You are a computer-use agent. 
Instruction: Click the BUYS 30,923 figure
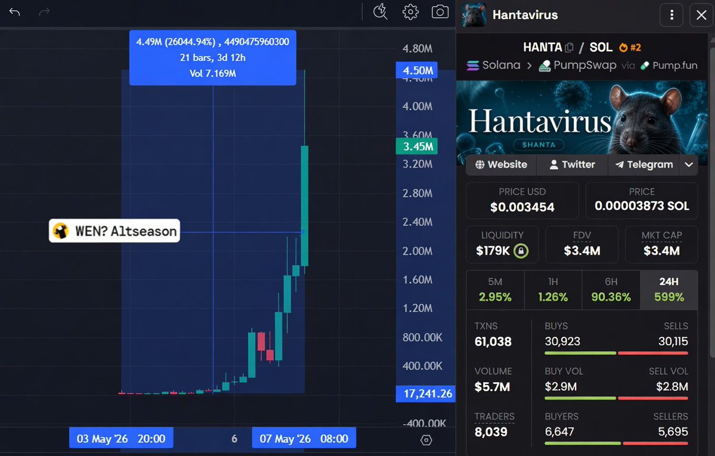point(562,342)
